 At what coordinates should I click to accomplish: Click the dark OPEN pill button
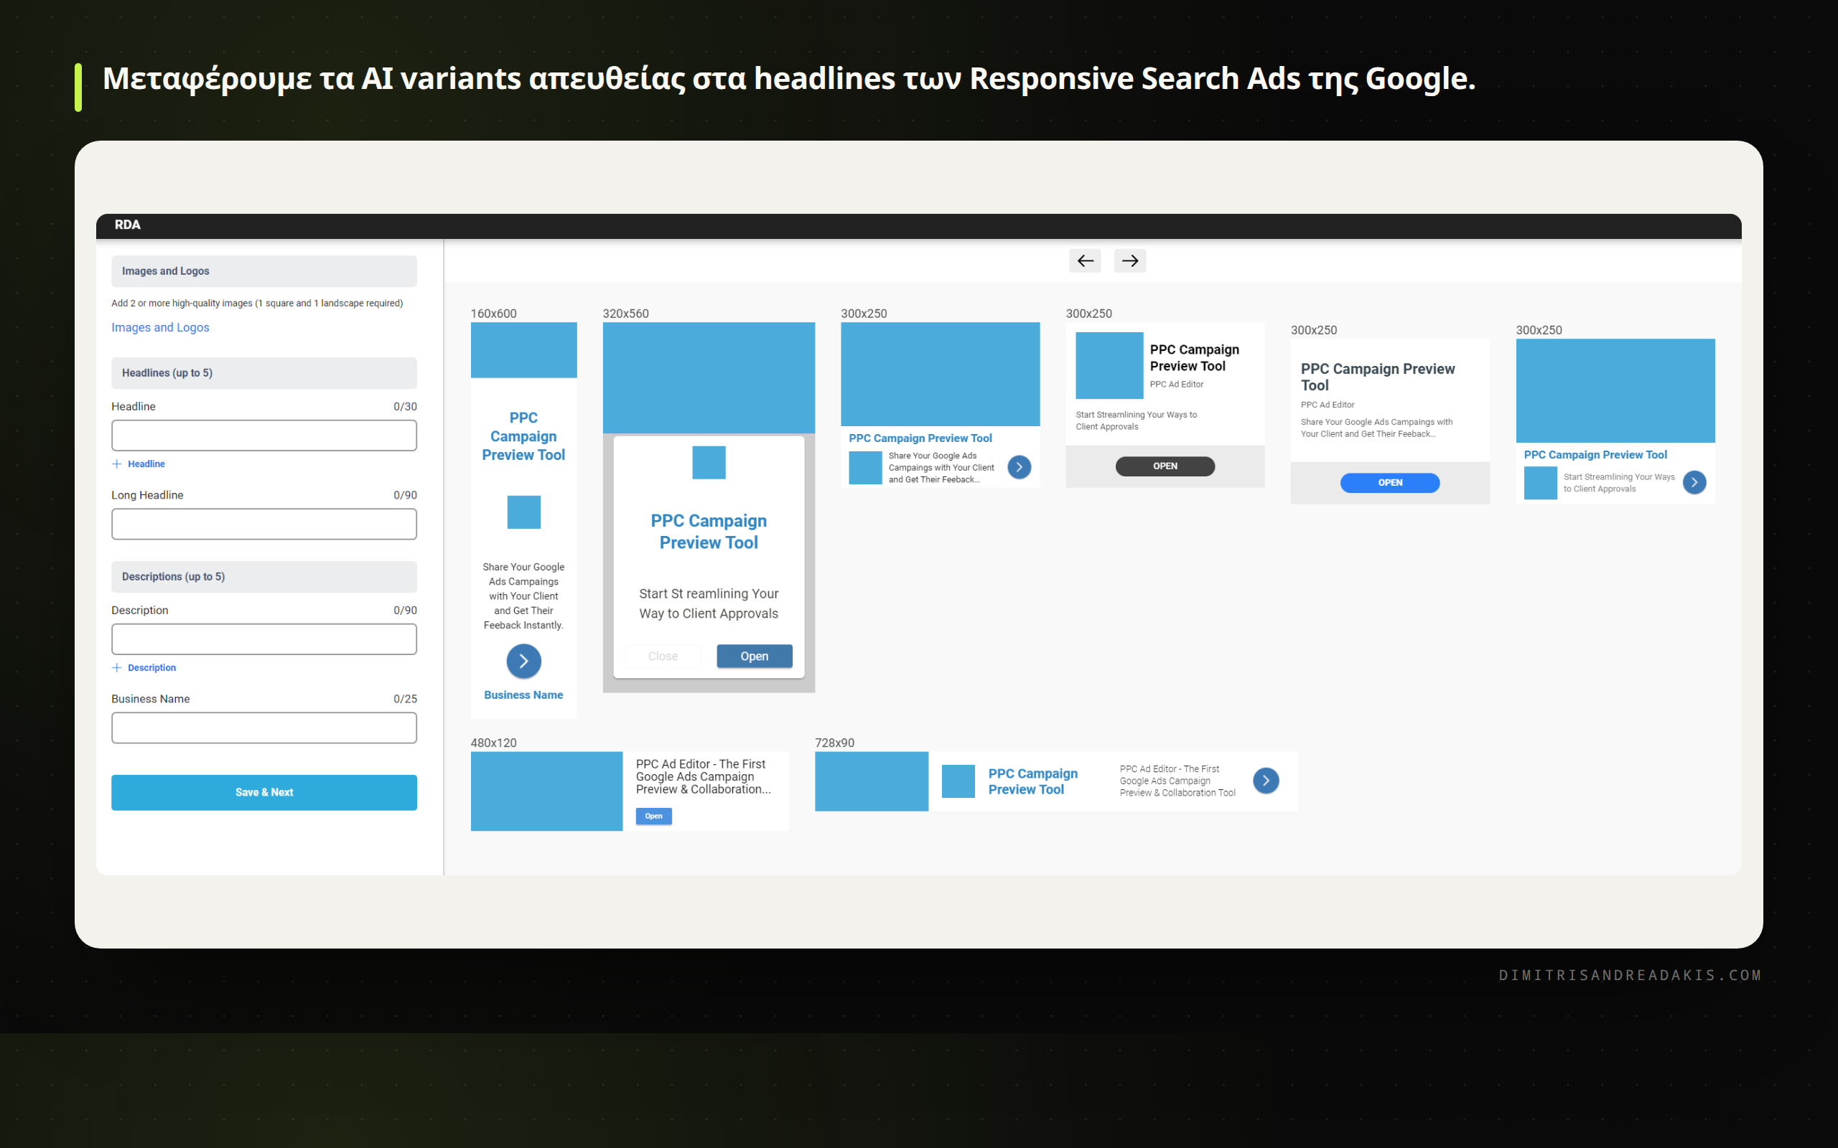[x=1165, y=466]
